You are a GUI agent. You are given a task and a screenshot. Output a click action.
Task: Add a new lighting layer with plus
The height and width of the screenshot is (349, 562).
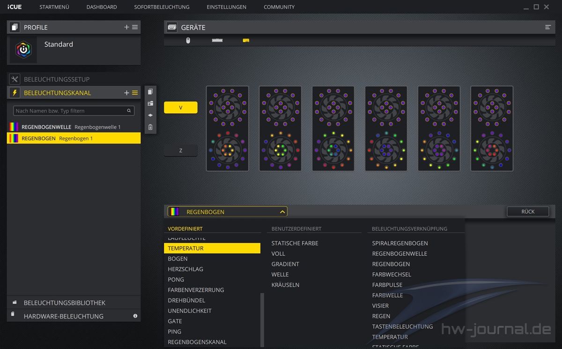tap(126, 93)
